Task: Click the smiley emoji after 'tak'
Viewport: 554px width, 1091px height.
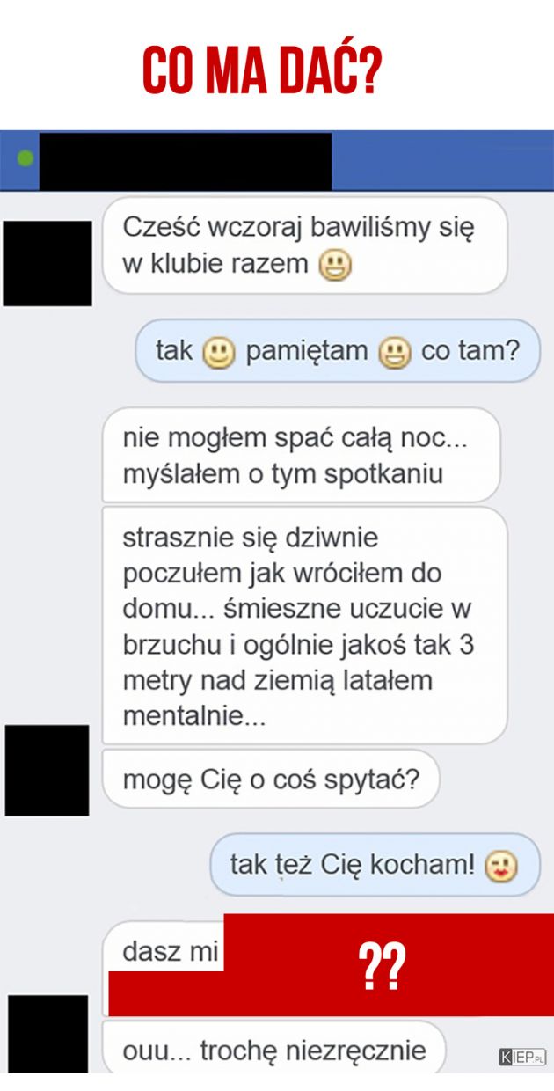Action: pos(220,352)
